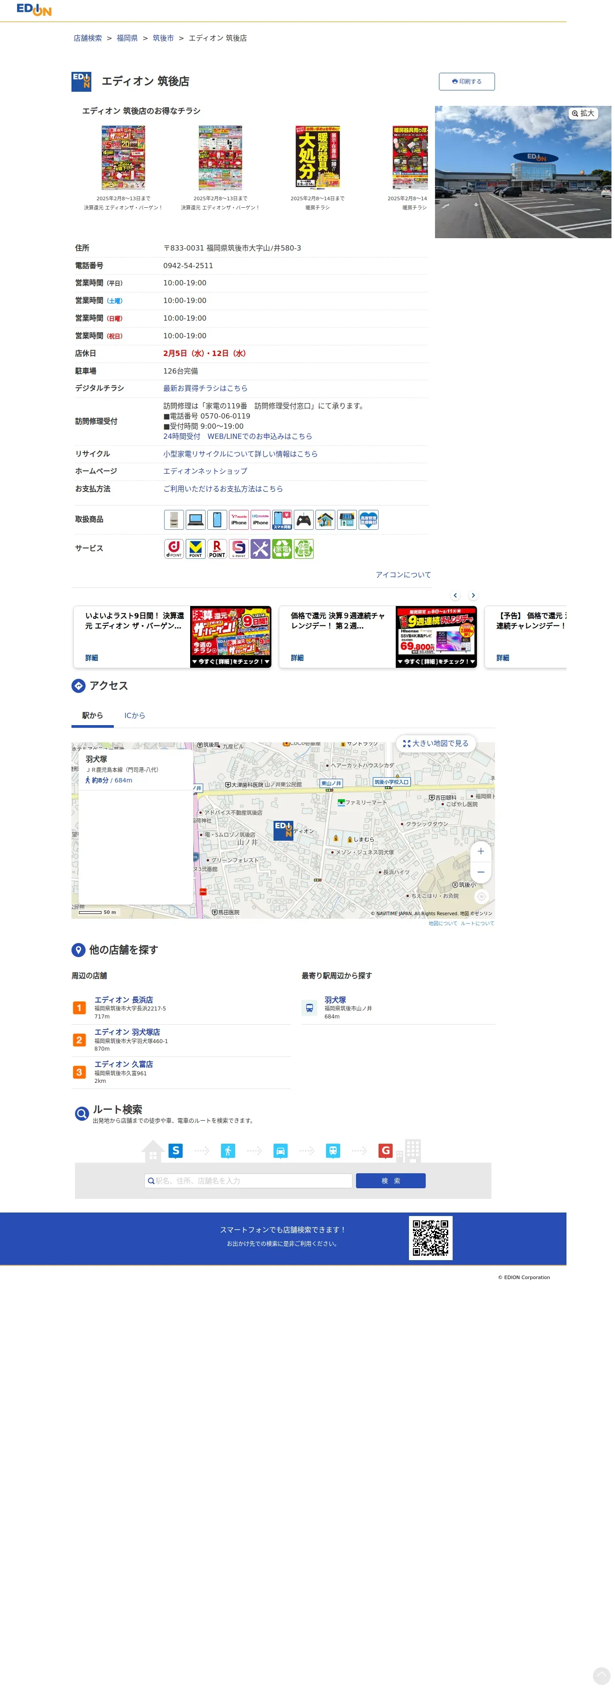Click the S-POINT service icon
615x1699 pixels.
pyautogui.click(x=239, y=549)
